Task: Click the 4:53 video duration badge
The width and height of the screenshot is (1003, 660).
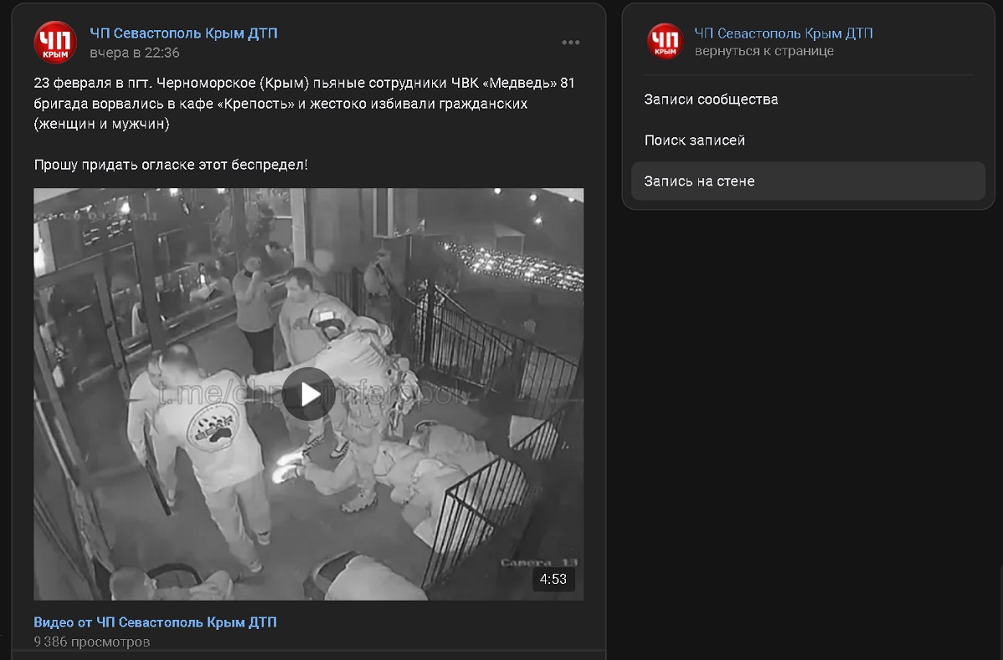Action: 553,579
